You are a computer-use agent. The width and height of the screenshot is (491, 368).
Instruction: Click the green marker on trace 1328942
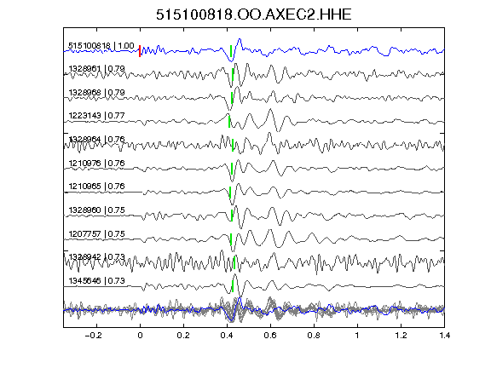pyautogui.click(x=234, y=262)
